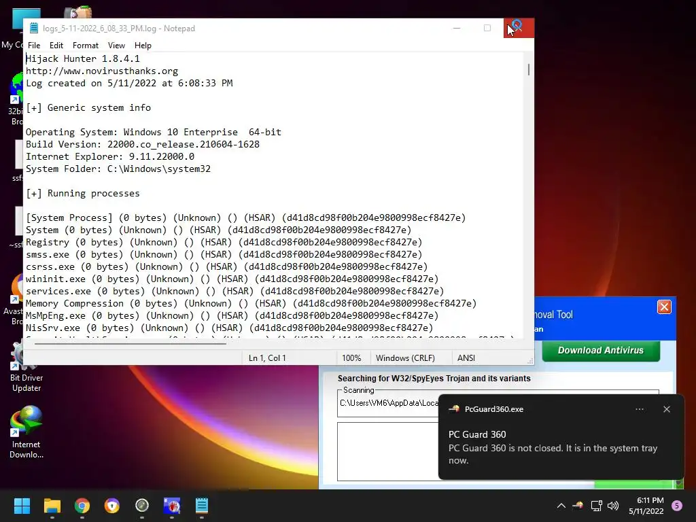Image resolution: width=696 pixels, height=522 pixels.
Task: Click the '[+] Running processes' heading
Action: pyautogui.click(x=82, y=194)
